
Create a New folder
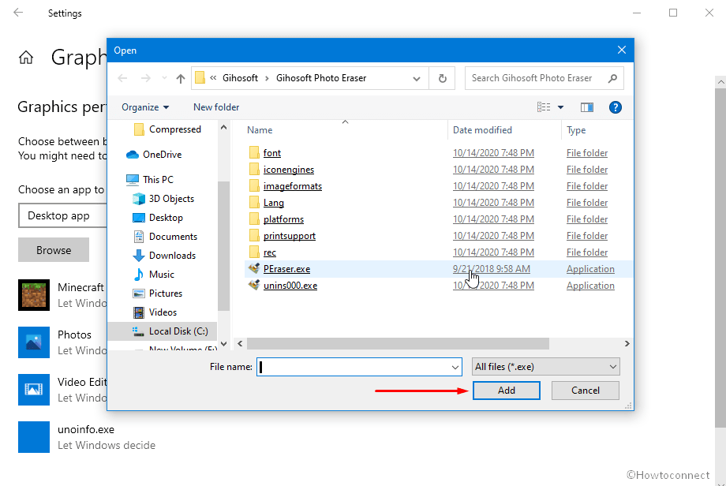216,107
